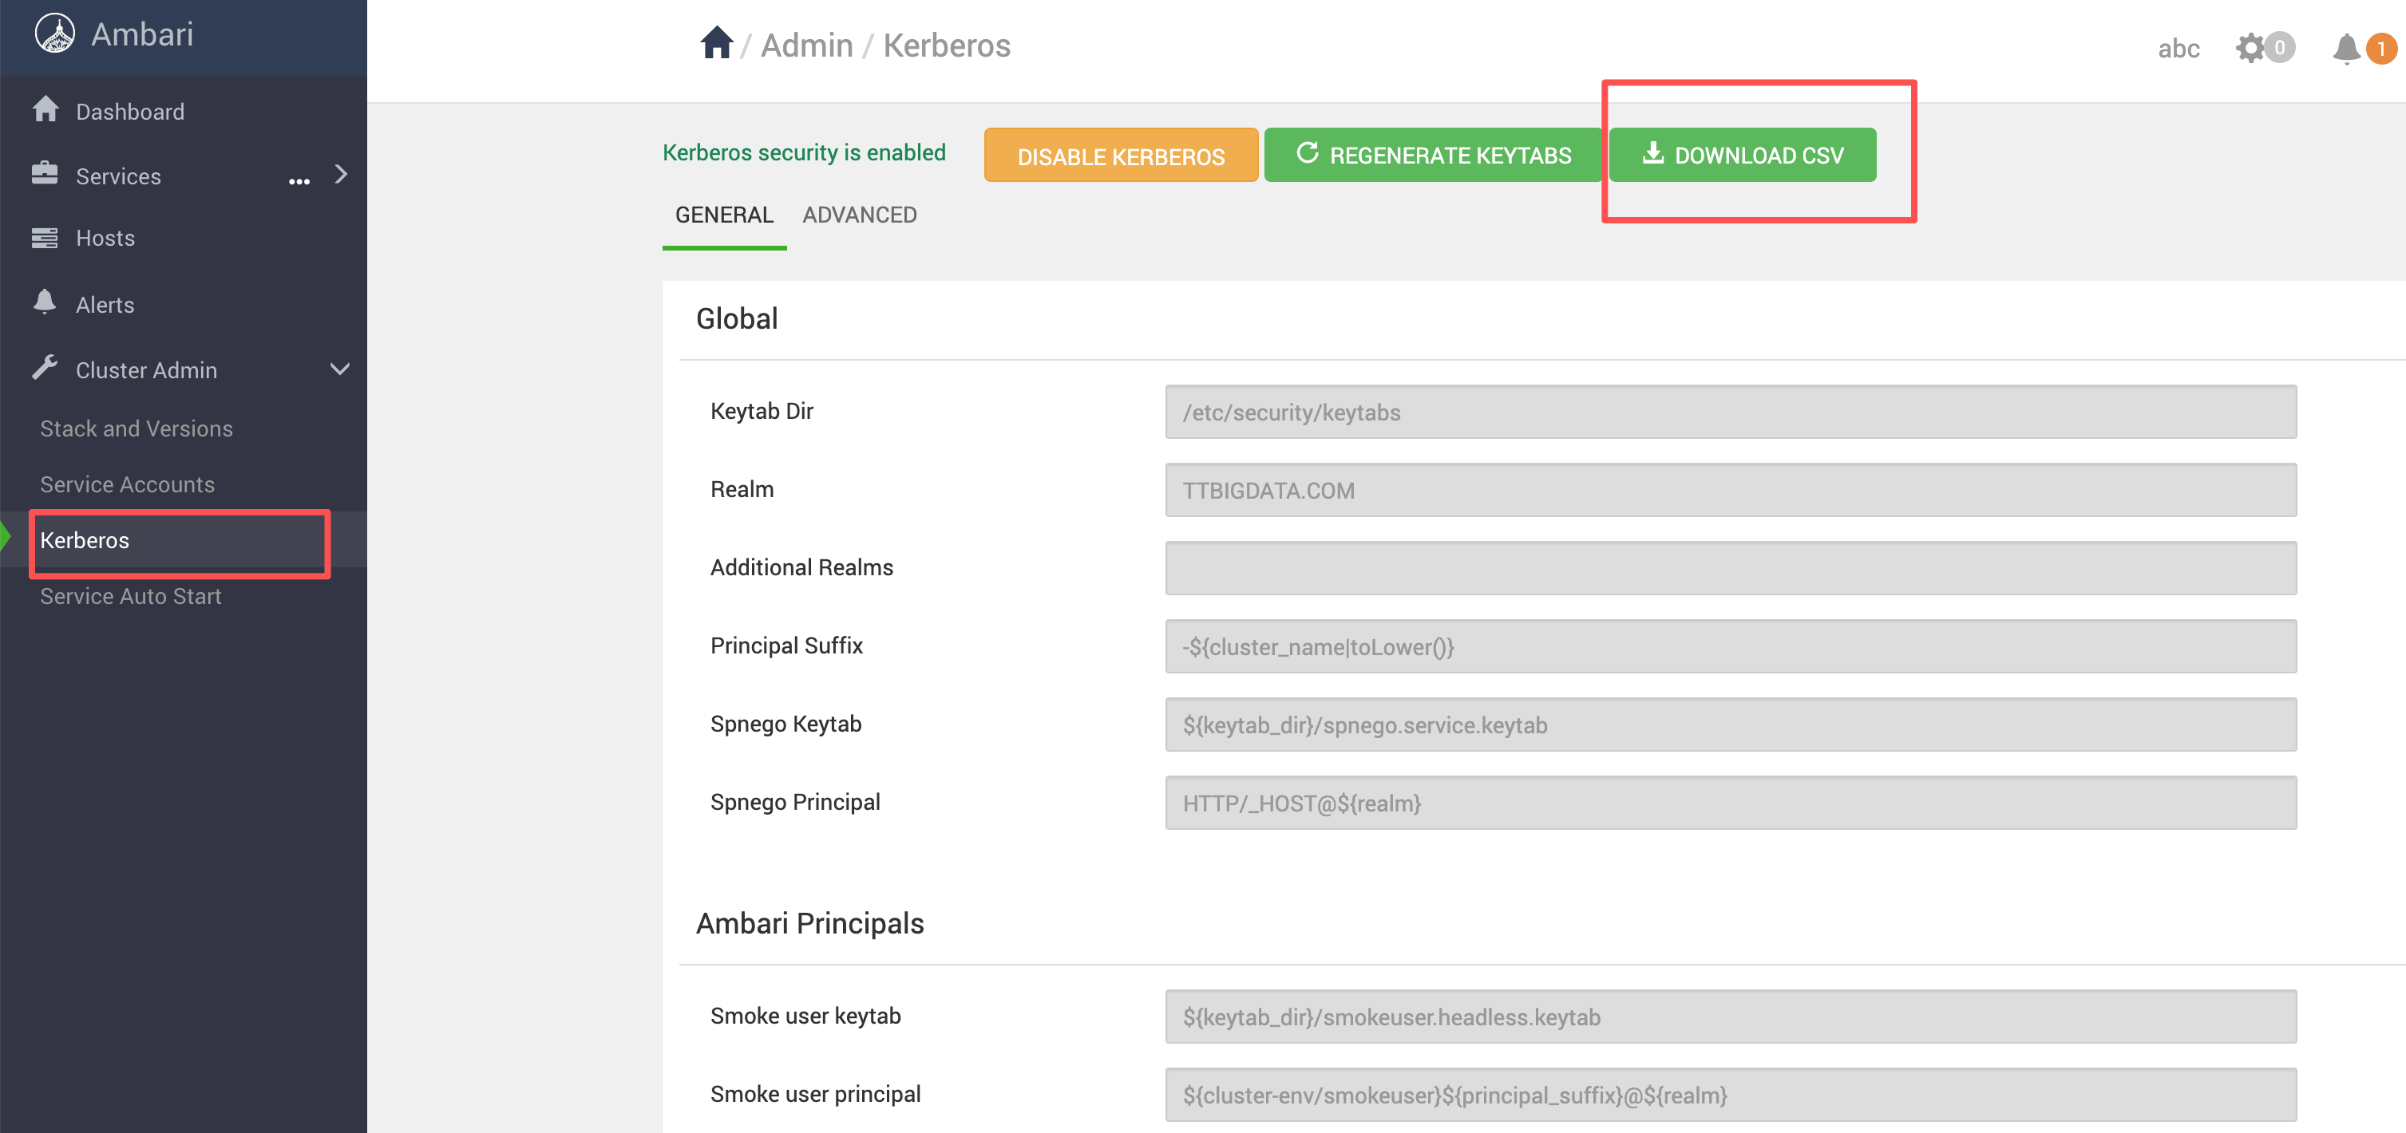Click the Cluster Admin wrench icon
Viewport: 2406px width, 1133px height.
tap(45, 369)
